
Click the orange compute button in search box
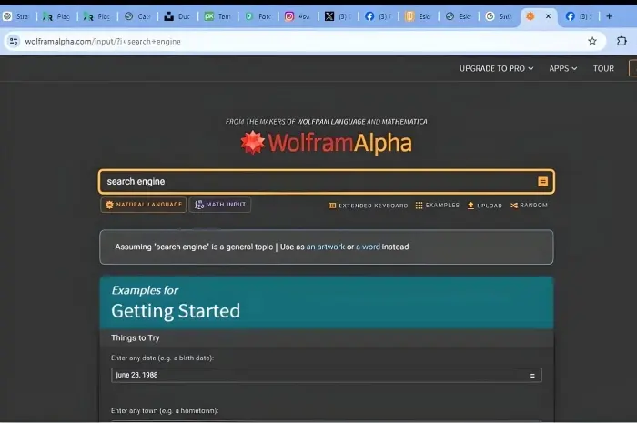(542, 181)
